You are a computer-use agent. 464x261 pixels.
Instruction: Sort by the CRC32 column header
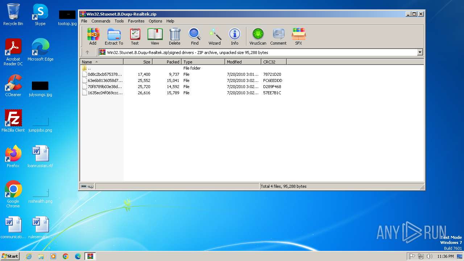(274, 62)
